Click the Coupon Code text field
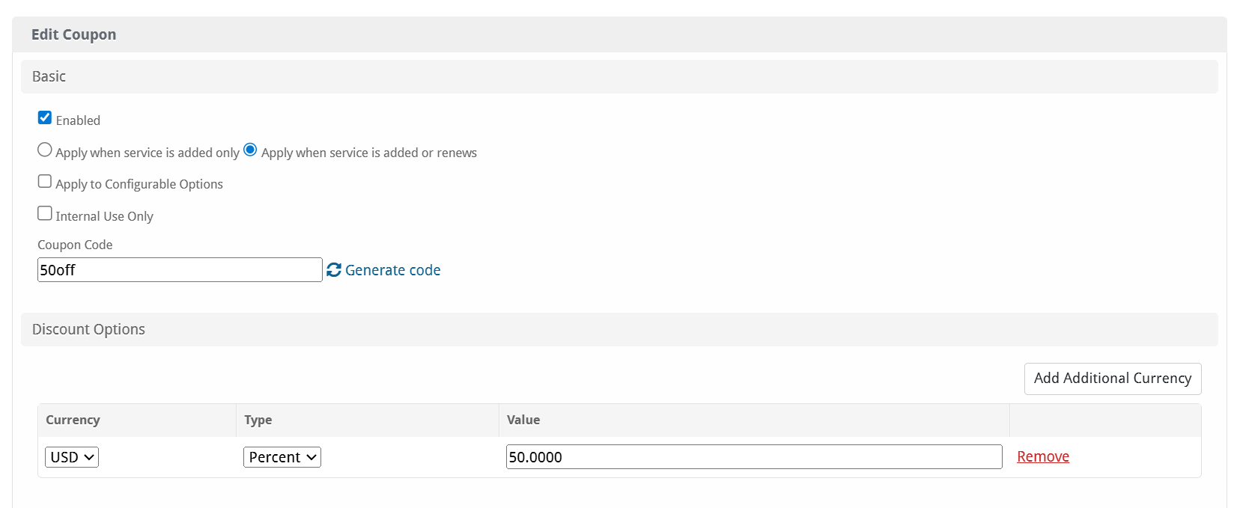 (x=180, y=270)
